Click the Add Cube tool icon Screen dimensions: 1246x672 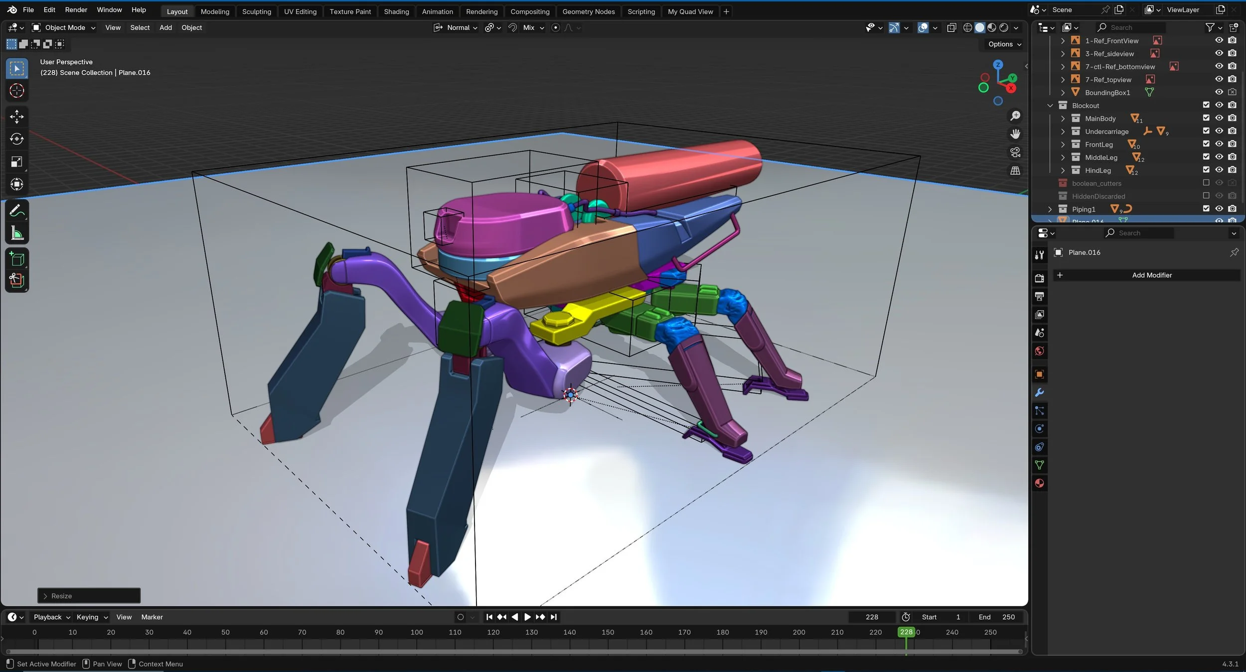(16, 259)
